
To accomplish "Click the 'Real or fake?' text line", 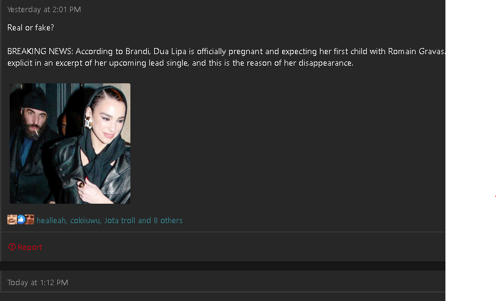I will click(x=30, y=28).
